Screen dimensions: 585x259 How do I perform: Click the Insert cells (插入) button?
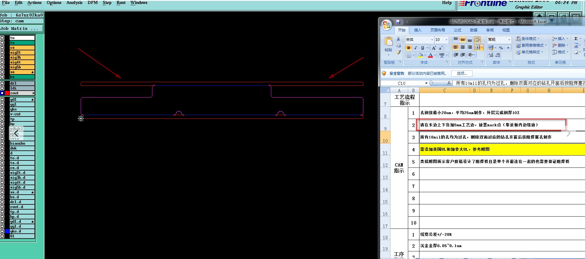click(x=560, y=39)
